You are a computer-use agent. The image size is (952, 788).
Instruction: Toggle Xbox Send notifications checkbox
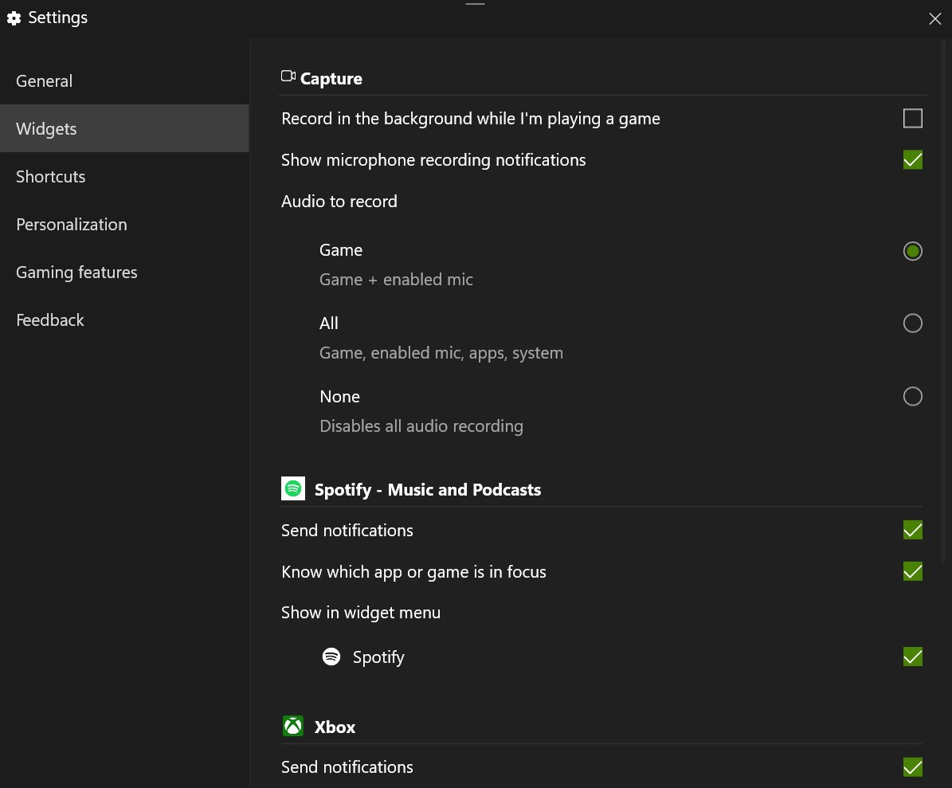912,766
